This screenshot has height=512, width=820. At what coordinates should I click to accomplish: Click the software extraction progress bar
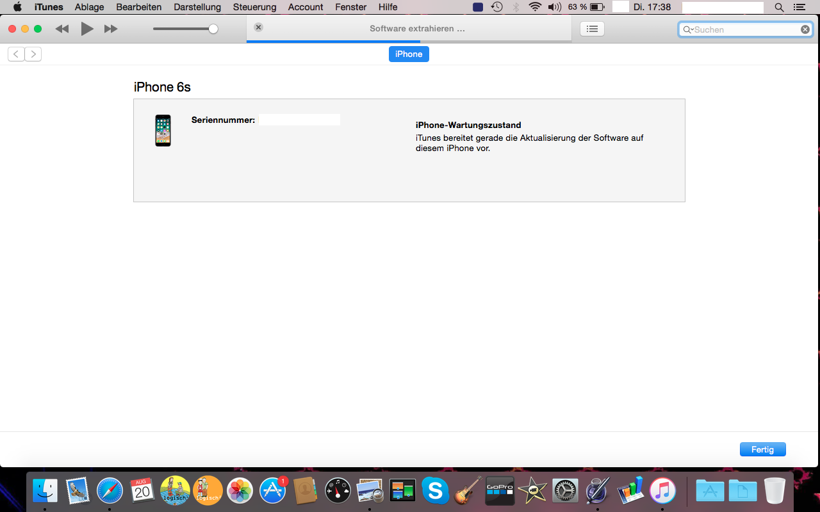[x=409, y=42]
